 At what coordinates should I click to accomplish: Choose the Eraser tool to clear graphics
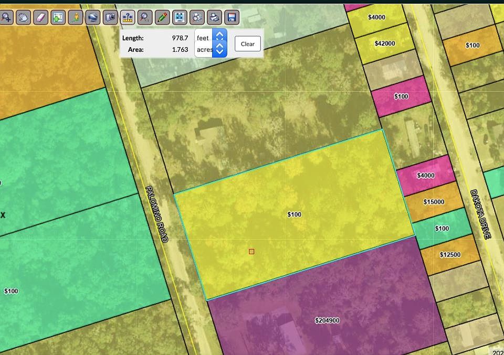[40, 17]
